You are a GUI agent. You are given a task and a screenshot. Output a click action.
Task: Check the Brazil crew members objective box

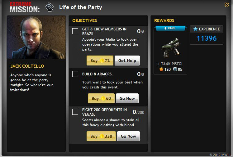pyautogui.click(x=75, y=31)
